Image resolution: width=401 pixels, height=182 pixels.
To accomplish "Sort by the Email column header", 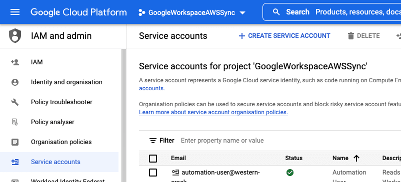I will [178, 158].
